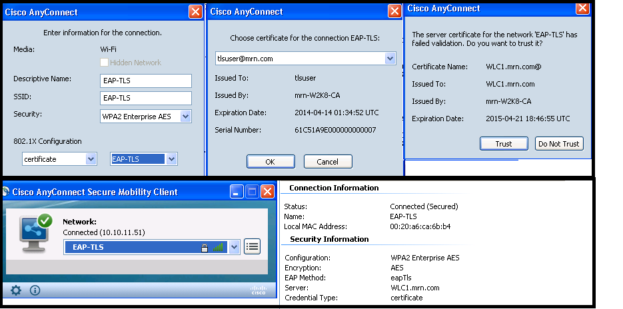623x309 pixels.
Task: Open the AnyConnect settings gear
Action: point(16,290)
